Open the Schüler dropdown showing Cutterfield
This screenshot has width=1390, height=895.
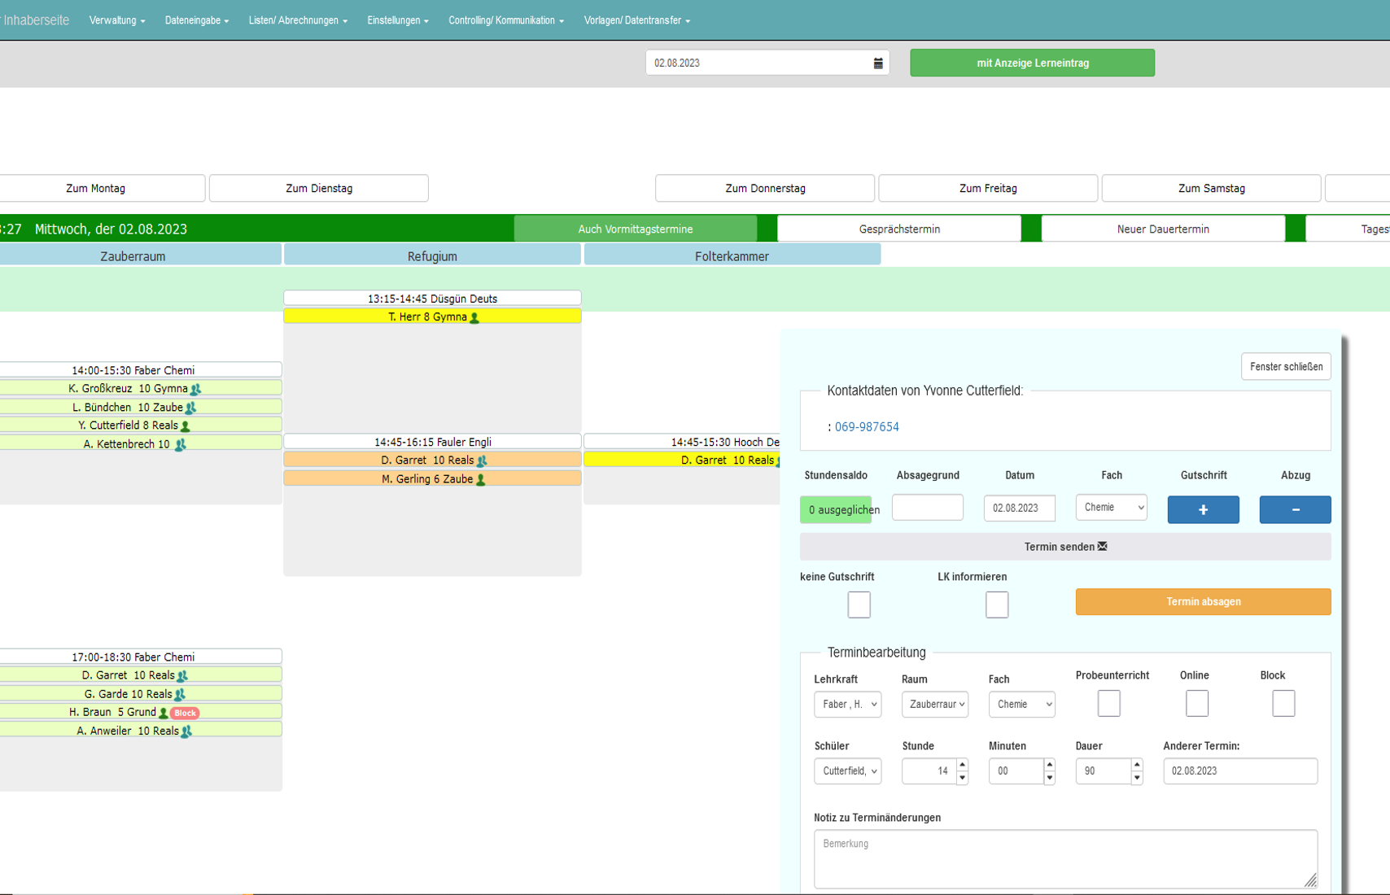pos(847,771)
